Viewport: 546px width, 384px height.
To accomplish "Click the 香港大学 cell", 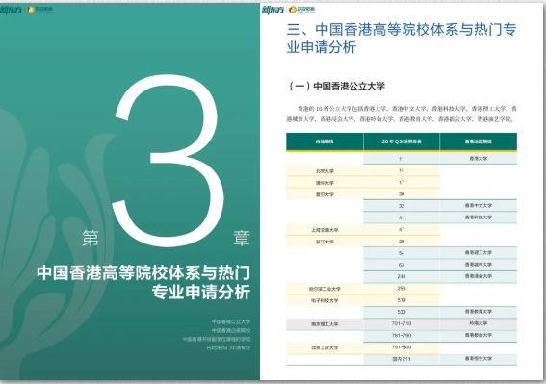I will 478,159.
